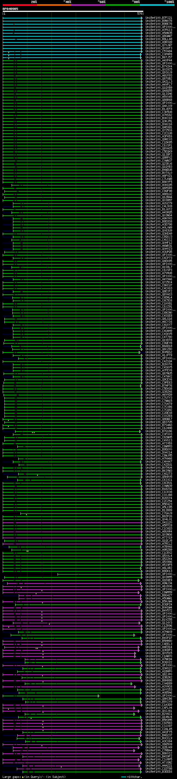Screen dimensions: 177x779
Task: Open the UniRef100_Q9I6J9 label
Action: [x=159, y=73]
